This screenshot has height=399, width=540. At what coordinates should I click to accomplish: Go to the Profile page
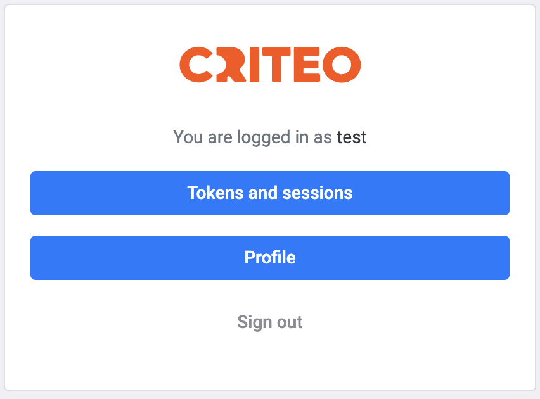[x=270, y=257]
